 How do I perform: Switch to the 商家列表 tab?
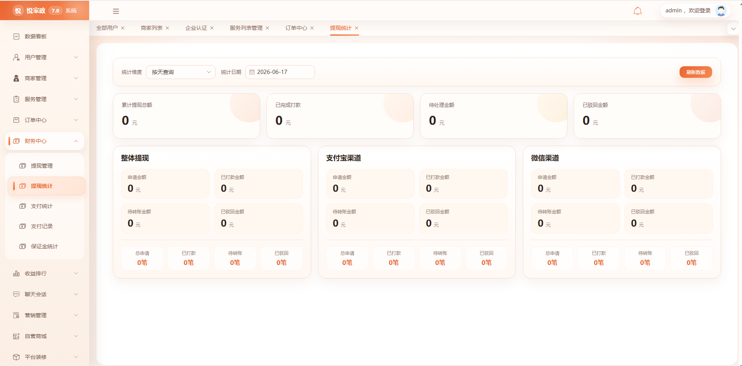pos(152,28)
